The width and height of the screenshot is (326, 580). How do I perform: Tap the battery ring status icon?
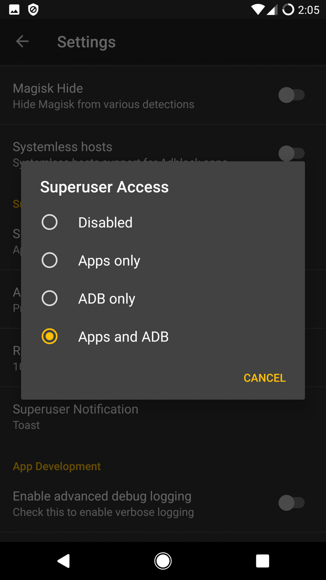pyautogui.click(x=288, y=10)
